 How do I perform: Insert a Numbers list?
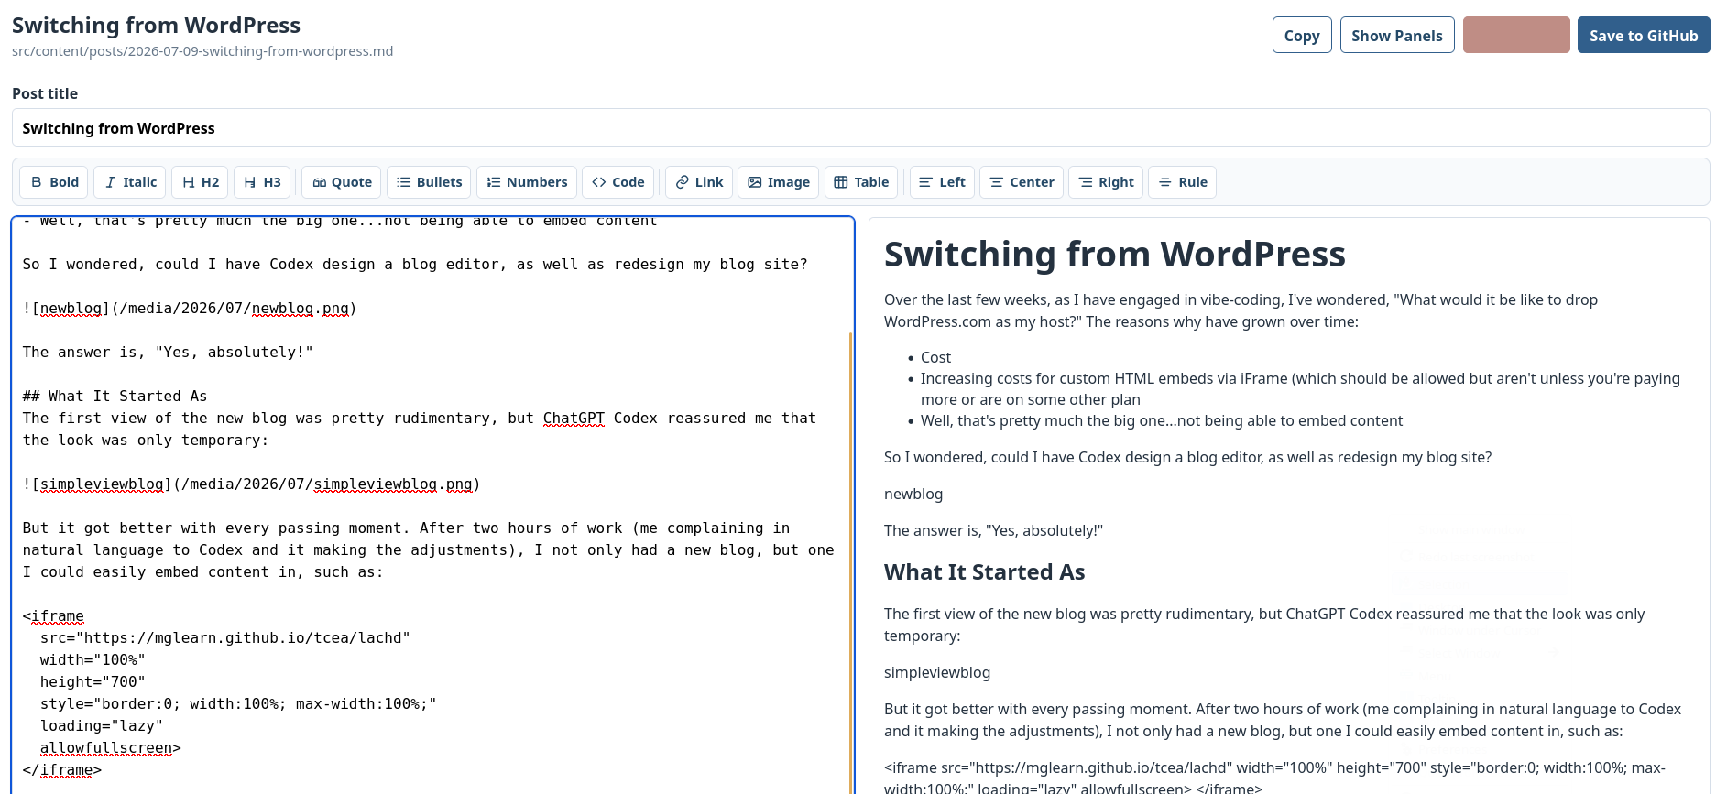527,182
